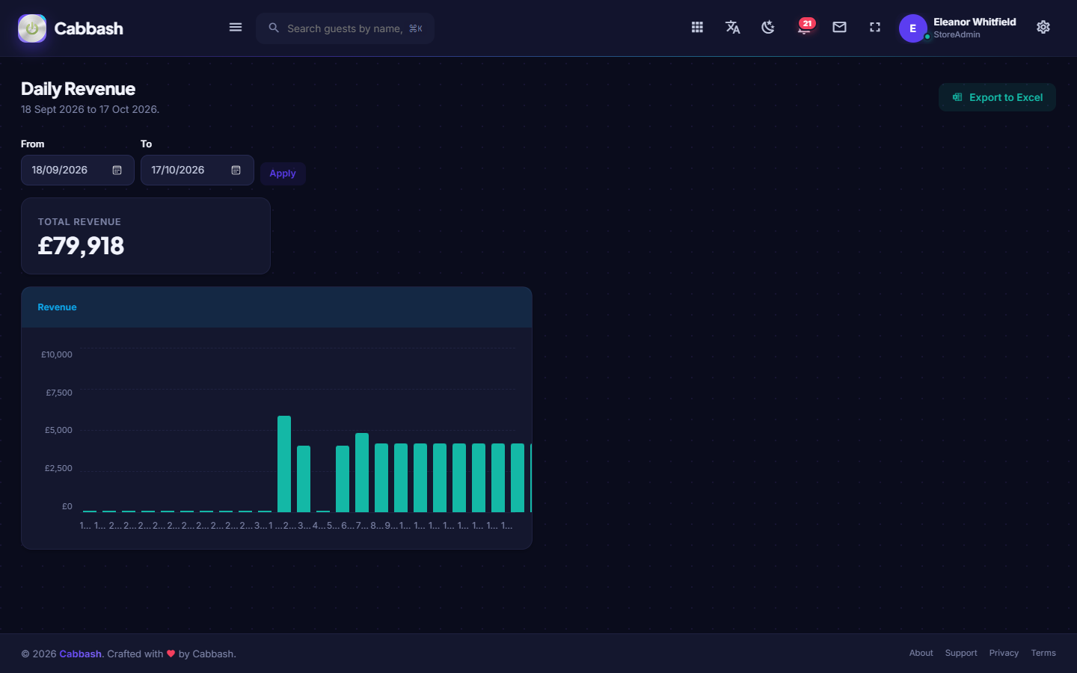
Task: Open the apps grid launcher
Action: coord(697,28)
